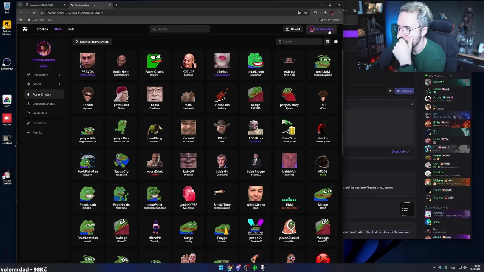
Task: Open the PauseChamp emote
Action: click(155, 65)
